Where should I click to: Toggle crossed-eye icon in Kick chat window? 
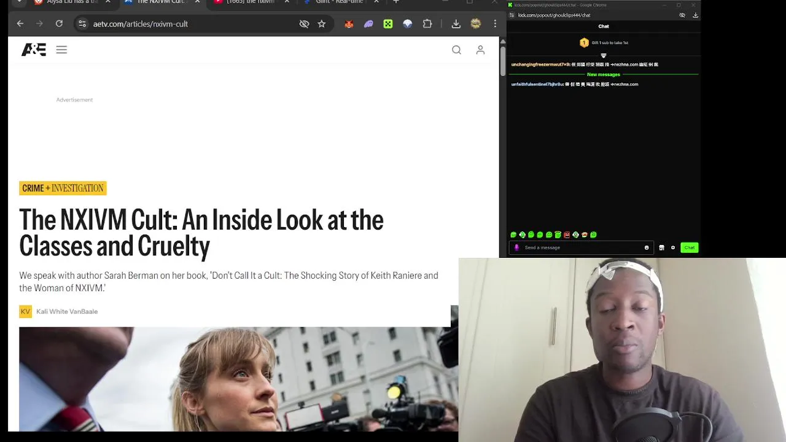(682, 15)
